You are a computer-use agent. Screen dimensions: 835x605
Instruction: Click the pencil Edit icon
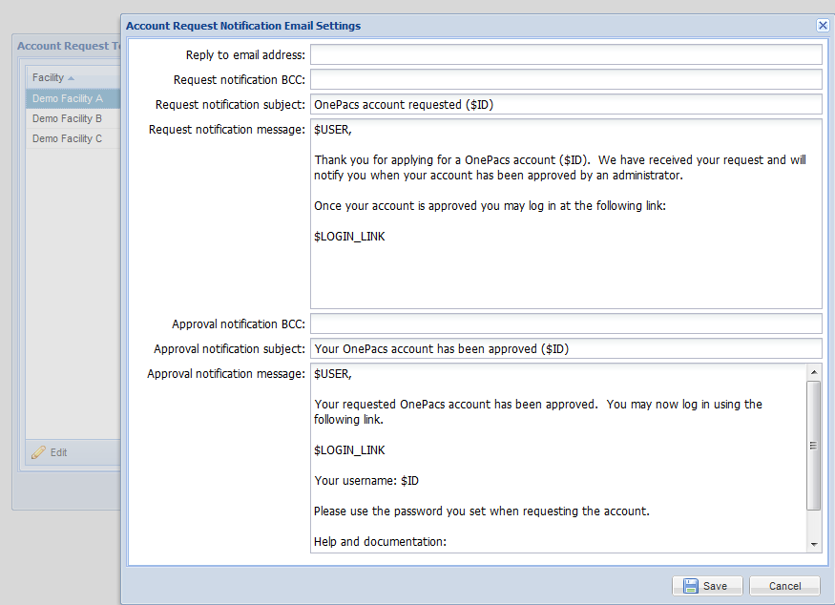point(38,452)
